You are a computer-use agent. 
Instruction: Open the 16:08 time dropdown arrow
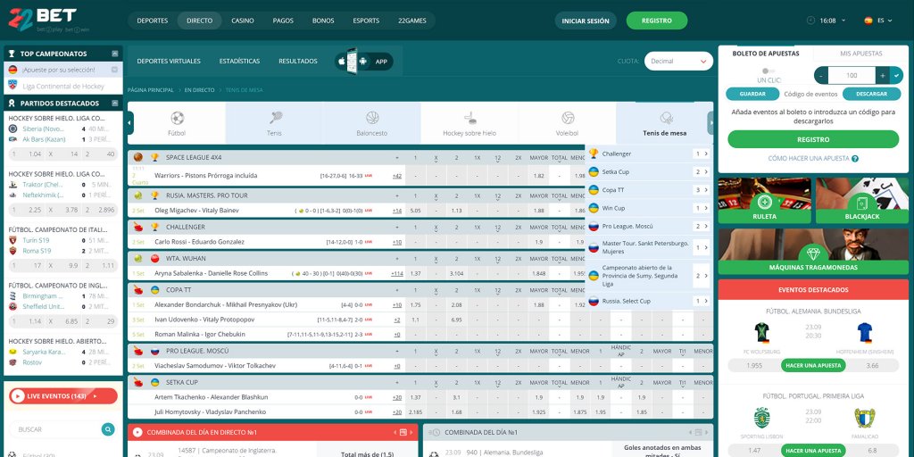coord(843,21)
